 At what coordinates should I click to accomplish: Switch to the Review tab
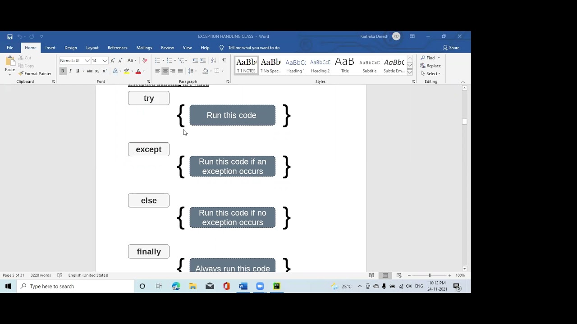click(167, 48)
